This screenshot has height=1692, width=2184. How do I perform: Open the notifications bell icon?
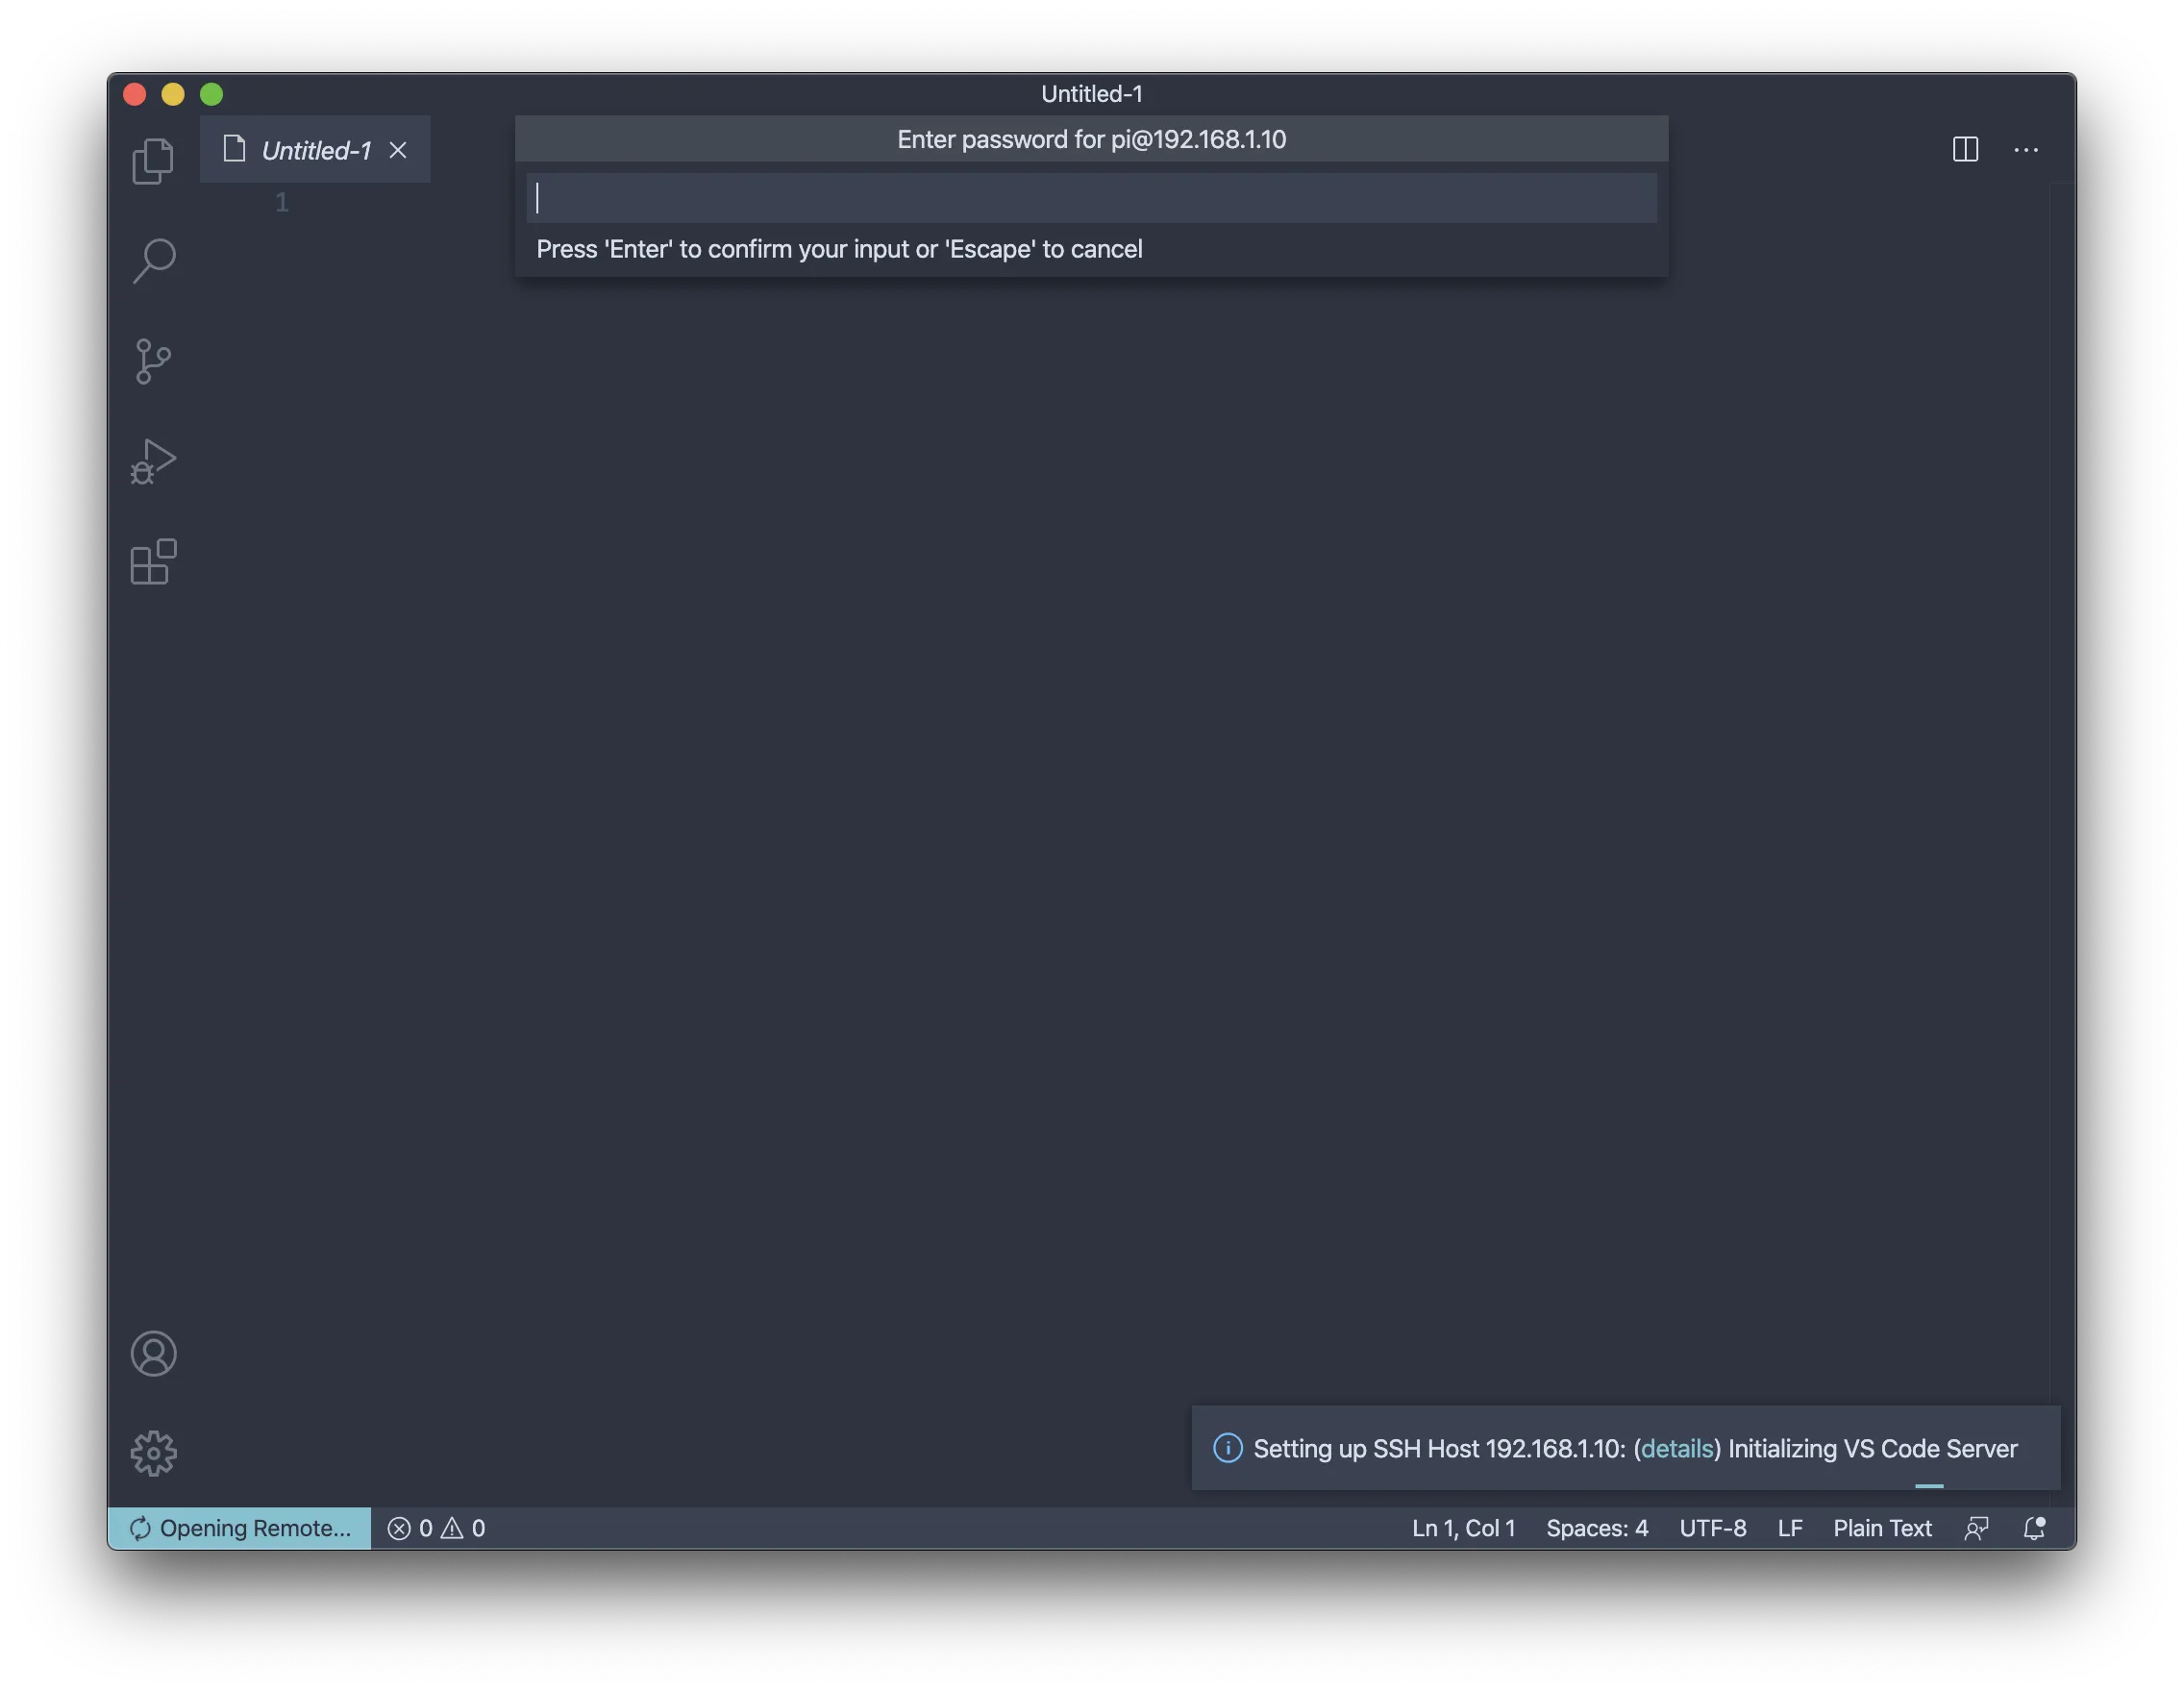[x=2033, y=1527]
